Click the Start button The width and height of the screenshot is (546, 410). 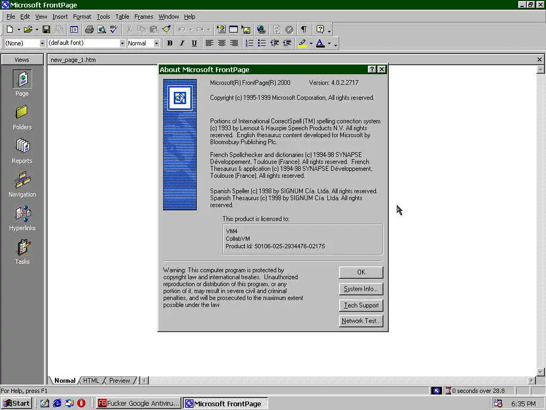17,404
